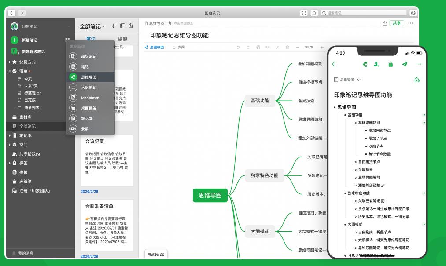Click the link icon in mind map toolbar
446x266 pixels.
[x=277, y=47]
